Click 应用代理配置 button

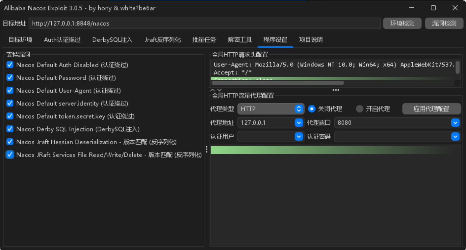tap(431, 109)
